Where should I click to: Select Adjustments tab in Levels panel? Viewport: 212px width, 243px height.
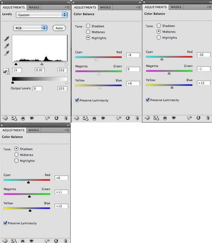coord(14,7)
